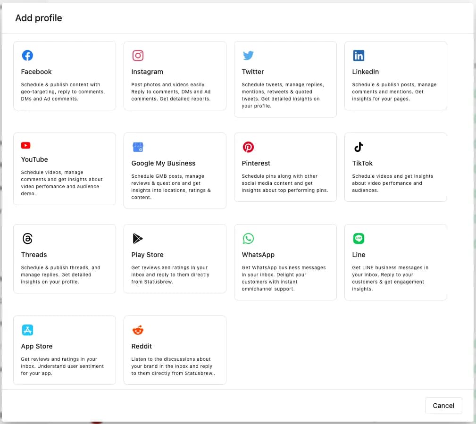Screen dimensions: 476x424
Task: Click the LinkedIn card description text
Action: tap(394, 91)
